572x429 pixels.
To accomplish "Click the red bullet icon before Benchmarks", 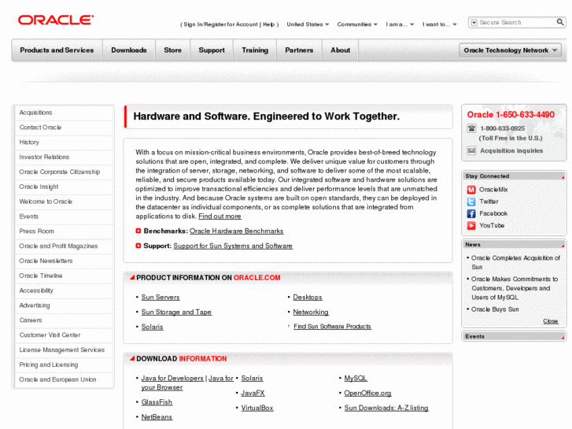I will click(x=138, y=231).
